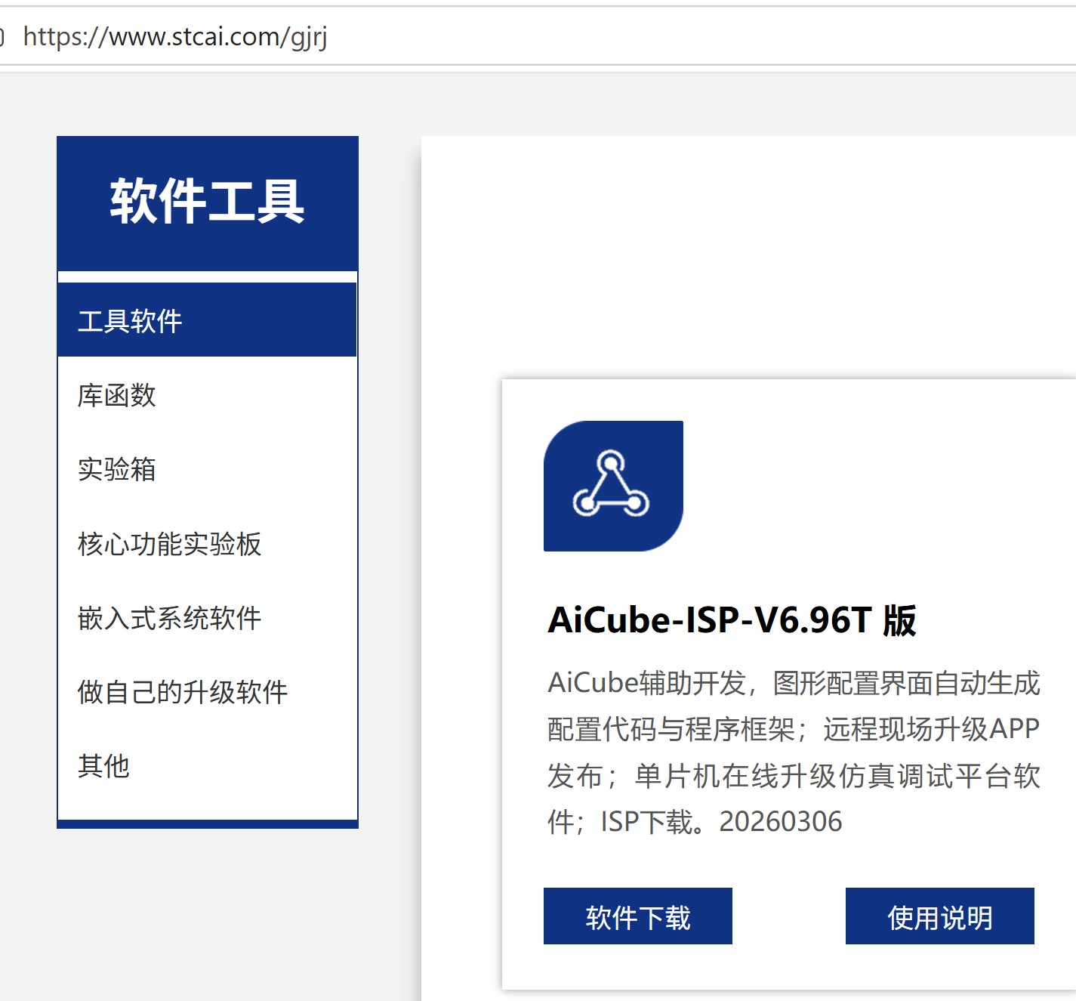Open the 库函数 sidebar category
The width and height of the screenshot is (1076, 1001).
click(x=207, y=395)
